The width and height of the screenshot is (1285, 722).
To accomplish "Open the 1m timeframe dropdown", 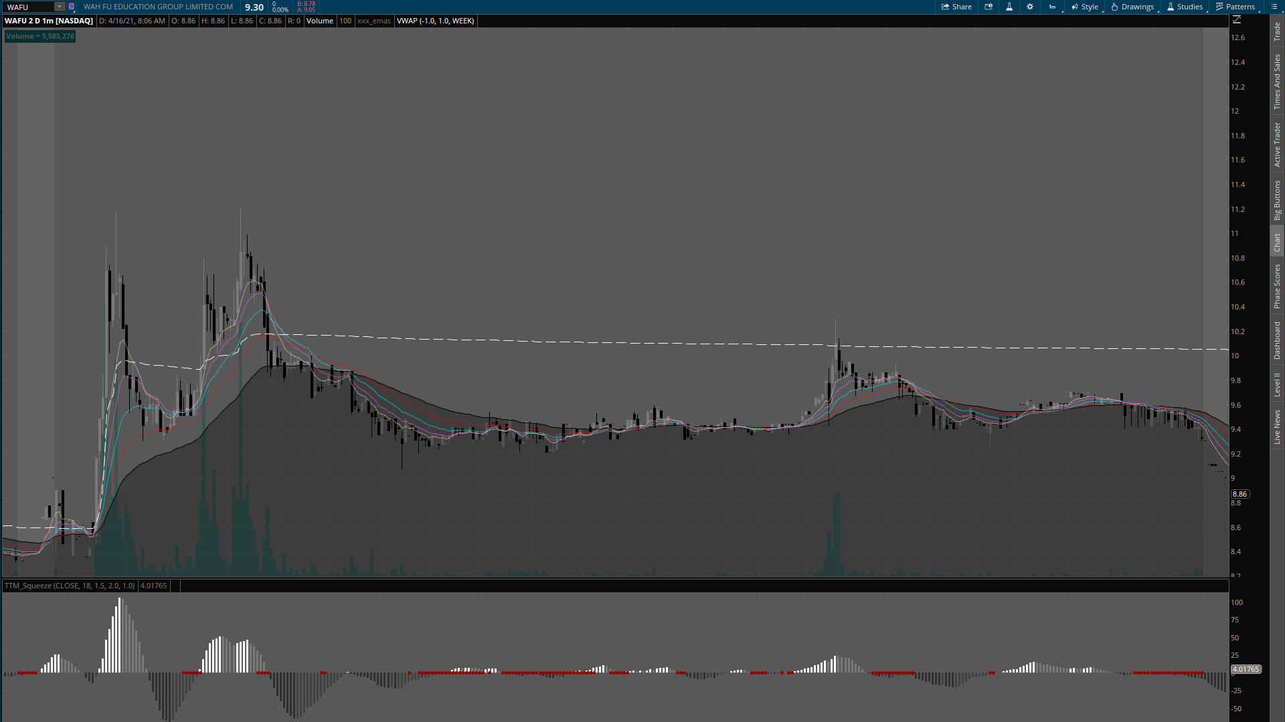I will point(1053,7).
